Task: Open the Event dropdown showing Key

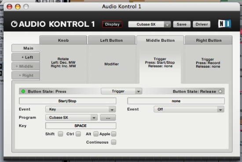Action: [x=81, y=109]
